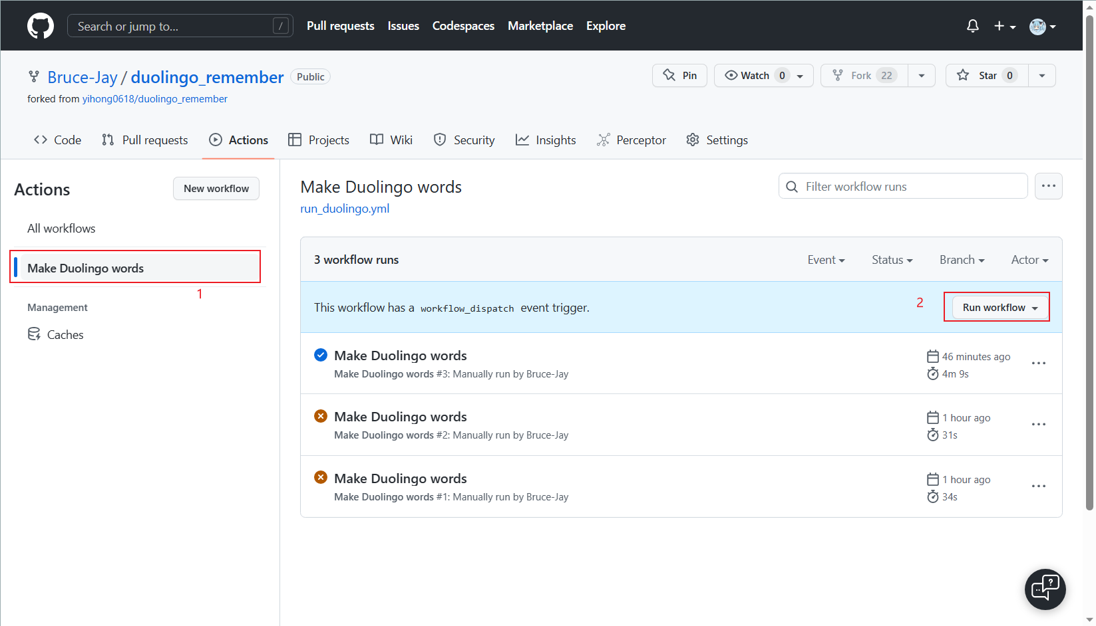Screen dimensions: 1096x626
Task: Open workflow run #3 title link
Action: tap(401, 356)
